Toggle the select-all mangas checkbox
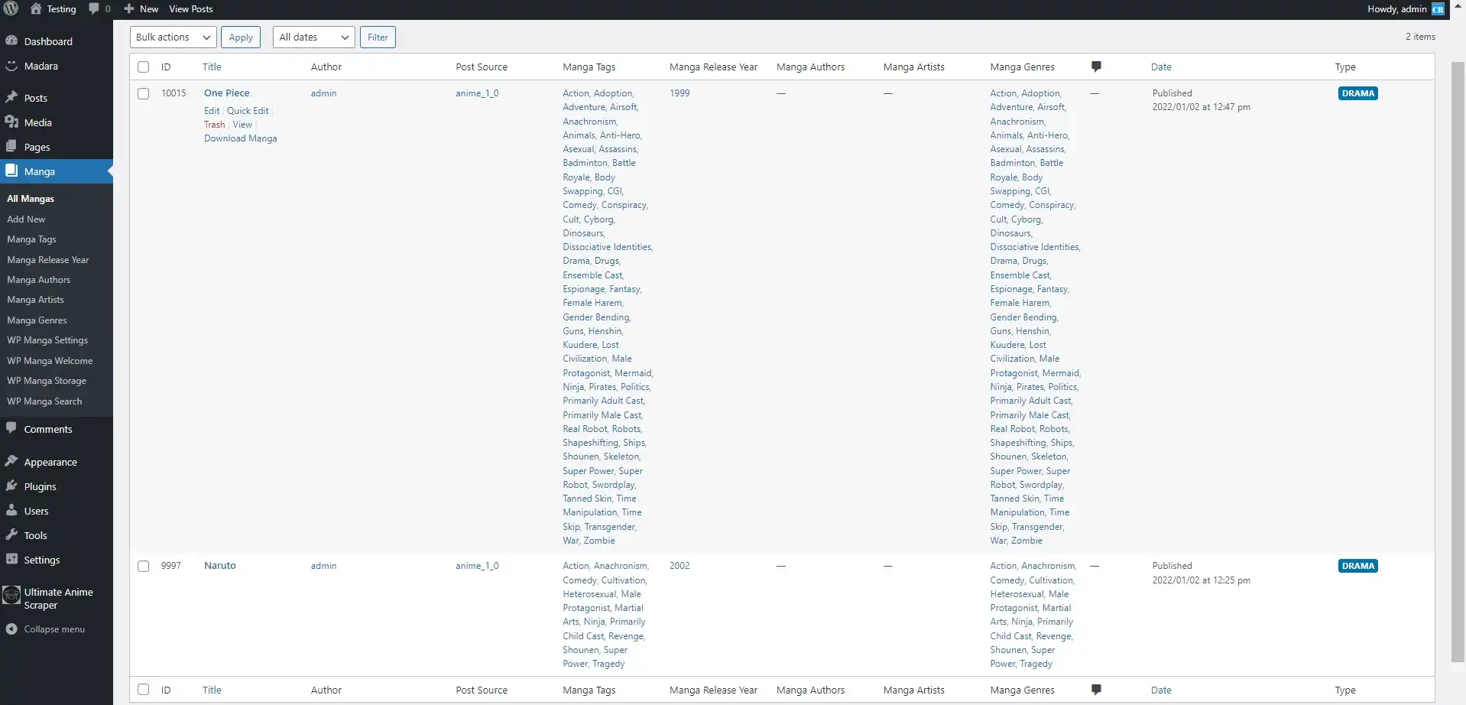 click(143, 67)
